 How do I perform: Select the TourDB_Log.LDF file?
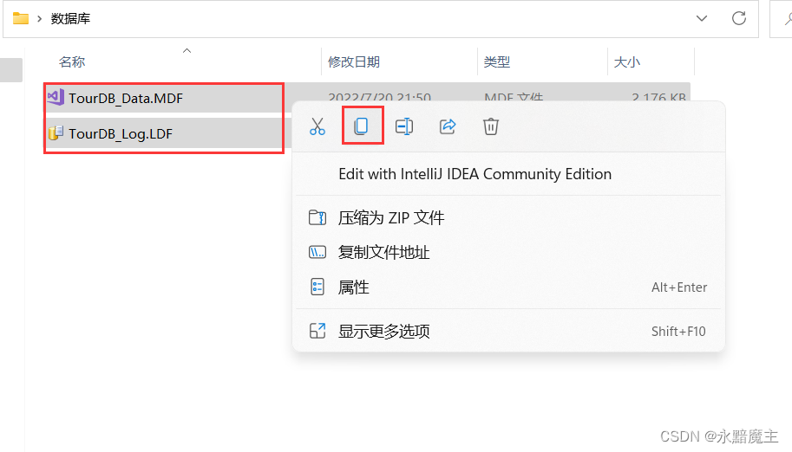point(121,133)
